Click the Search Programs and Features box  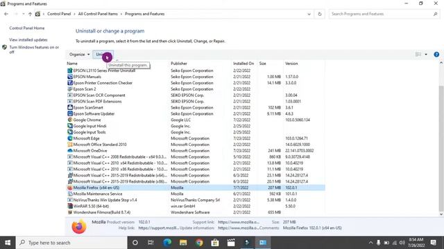pyautogui.click(x=384, y=14)
